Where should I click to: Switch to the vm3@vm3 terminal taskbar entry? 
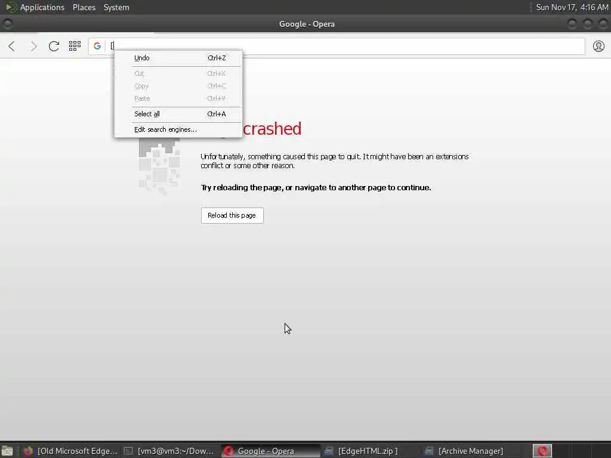coord(169,451)
